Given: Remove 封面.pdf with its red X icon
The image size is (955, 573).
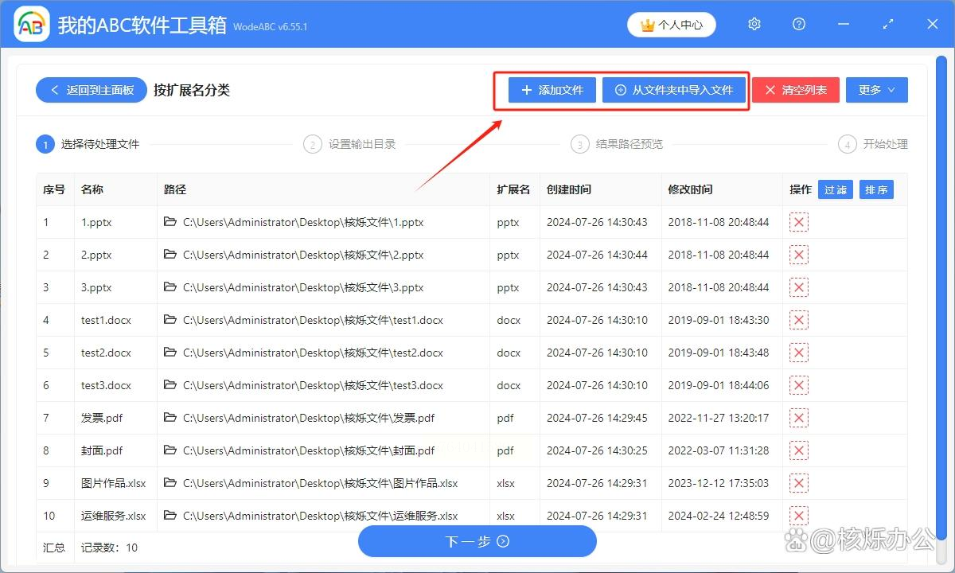Looking at the screenshot, I should [x=799, y=450].
